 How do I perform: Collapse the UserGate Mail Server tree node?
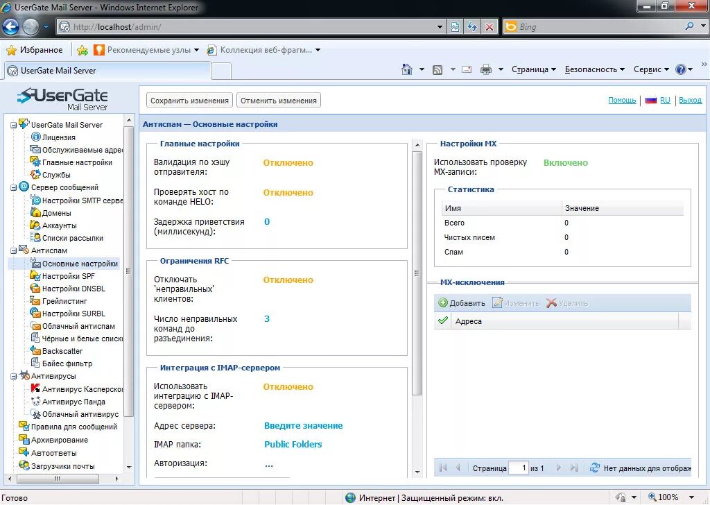click(x=14, y=125)
